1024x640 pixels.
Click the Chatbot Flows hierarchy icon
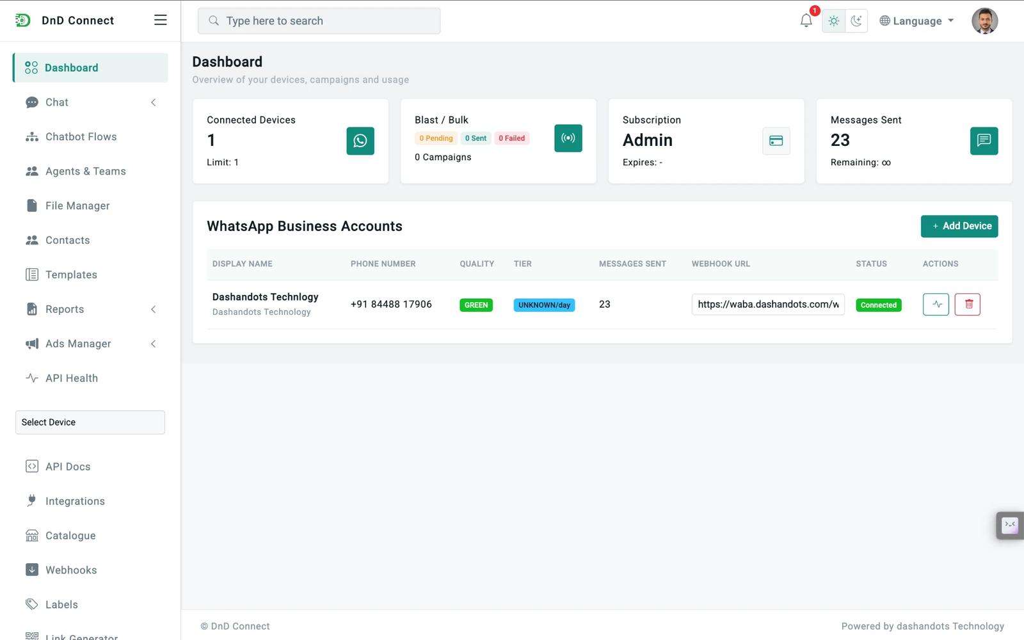click(32, 137)
